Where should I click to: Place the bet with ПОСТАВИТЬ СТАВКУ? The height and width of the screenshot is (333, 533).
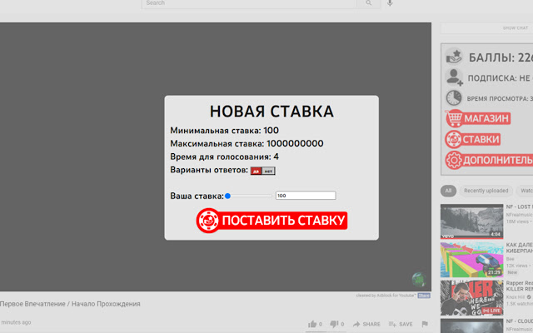(x=271, y=221)
